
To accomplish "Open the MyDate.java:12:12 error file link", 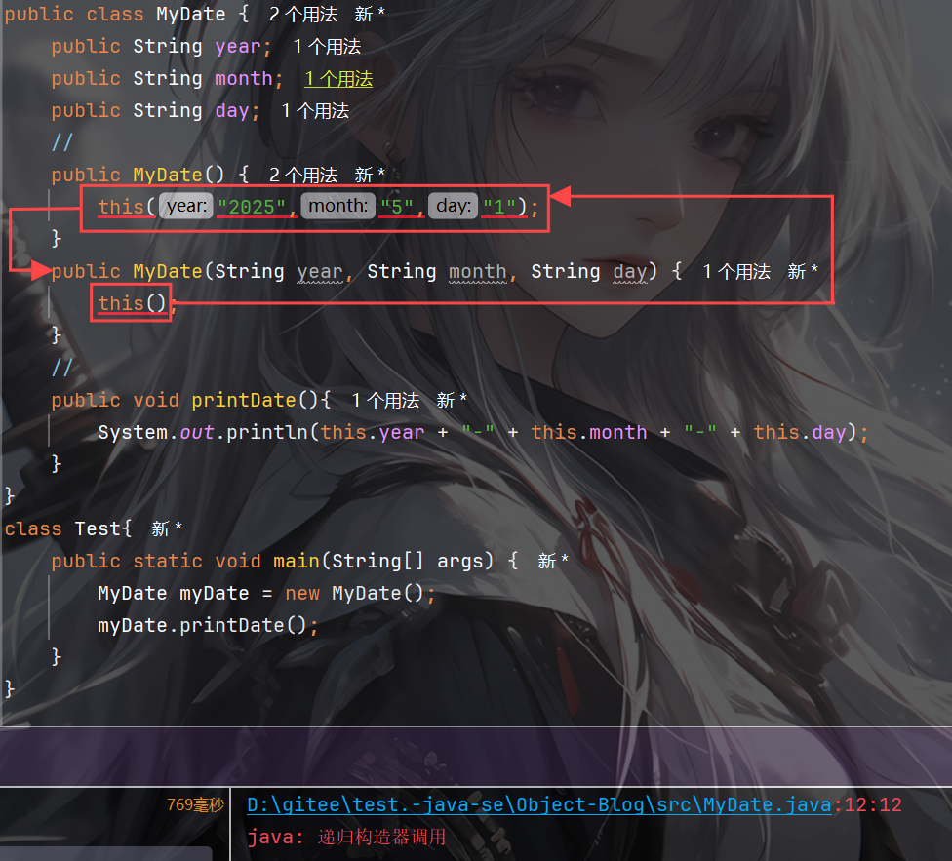I will (x=539, y=804).
